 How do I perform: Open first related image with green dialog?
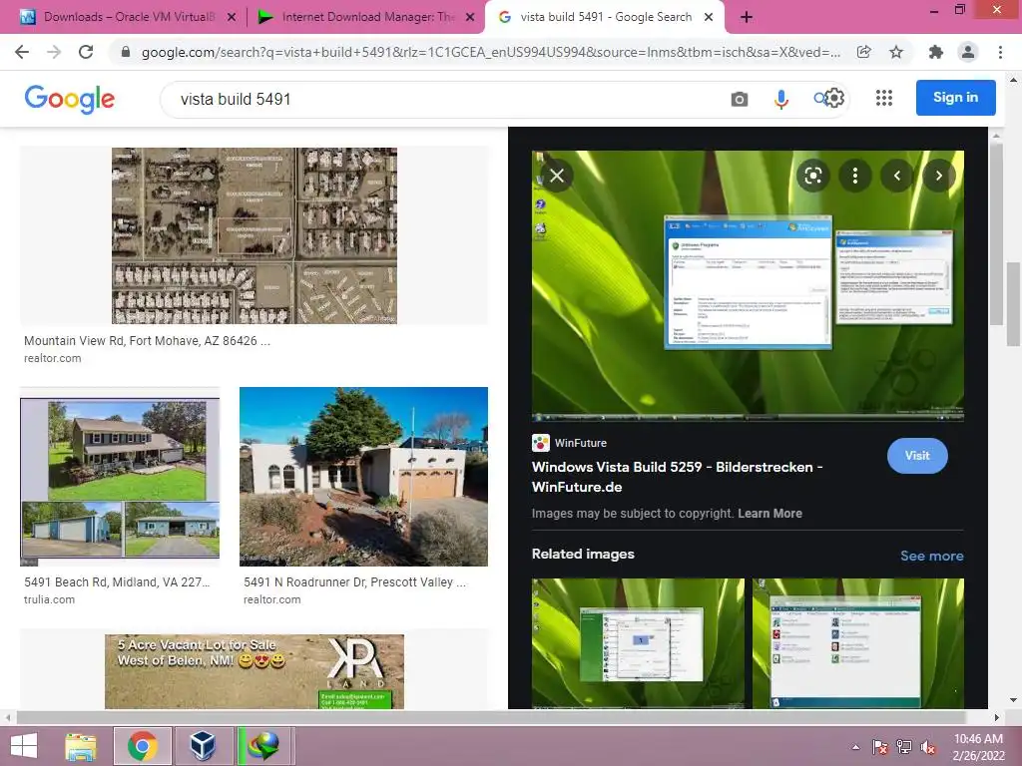tap(638, 643)
